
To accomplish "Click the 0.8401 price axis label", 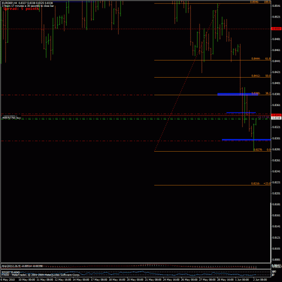I will click(x=276, y=83).
